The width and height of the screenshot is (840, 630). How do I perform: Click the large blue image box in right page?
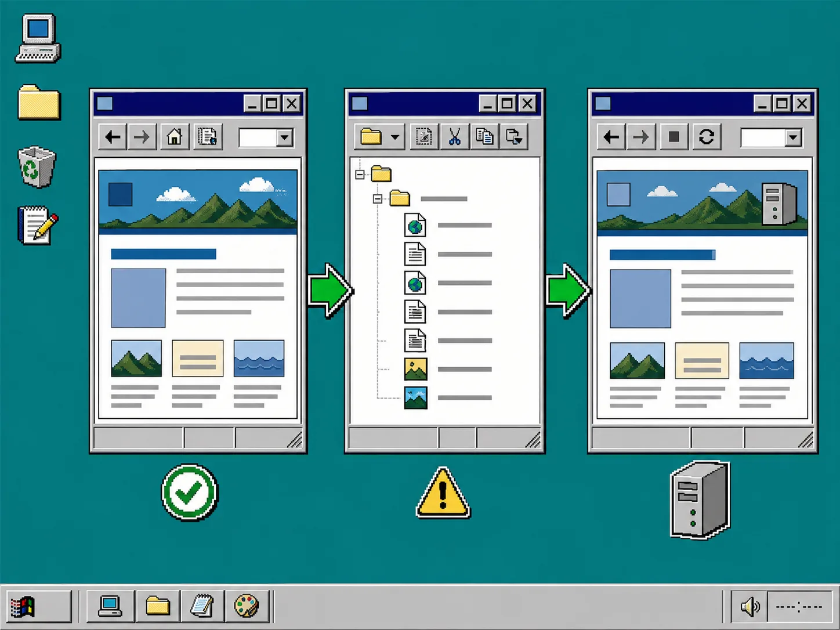point(640,299)
